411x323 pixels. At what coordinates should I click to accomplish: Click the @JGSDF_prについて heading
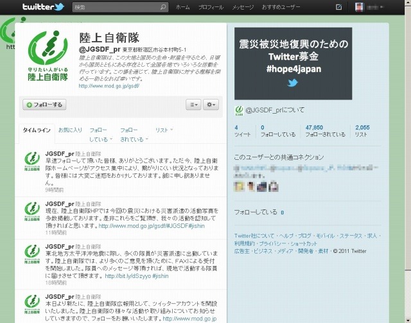coord(275,110)
